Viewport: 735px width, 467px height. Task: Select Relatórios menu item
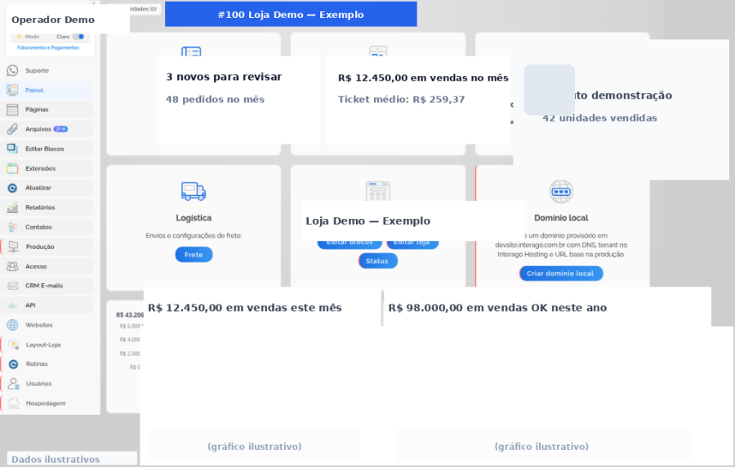click(x=47, y=207)
